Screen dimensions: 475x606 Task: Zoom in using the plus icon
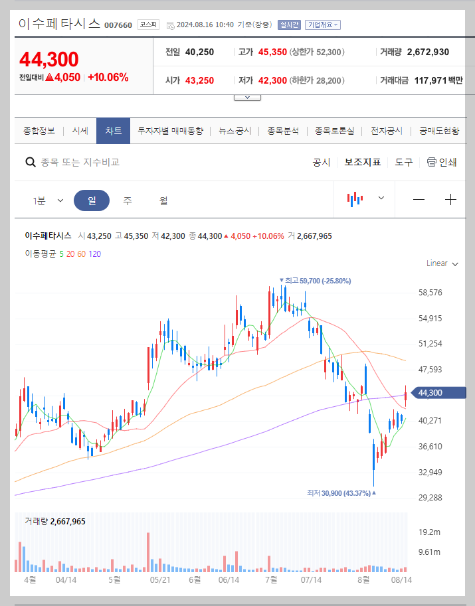pos(450,198)
